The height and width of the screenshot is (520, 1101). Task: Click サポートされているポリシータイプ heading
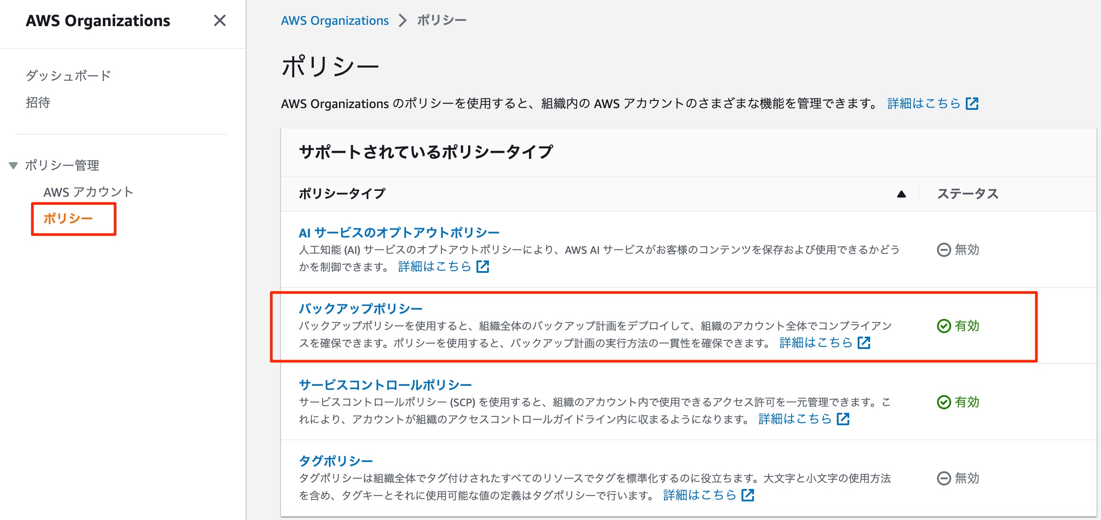426,152
